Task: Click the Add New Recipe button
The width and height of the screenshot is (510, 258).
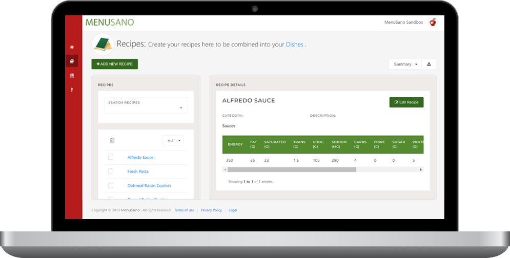Action: 115,64
